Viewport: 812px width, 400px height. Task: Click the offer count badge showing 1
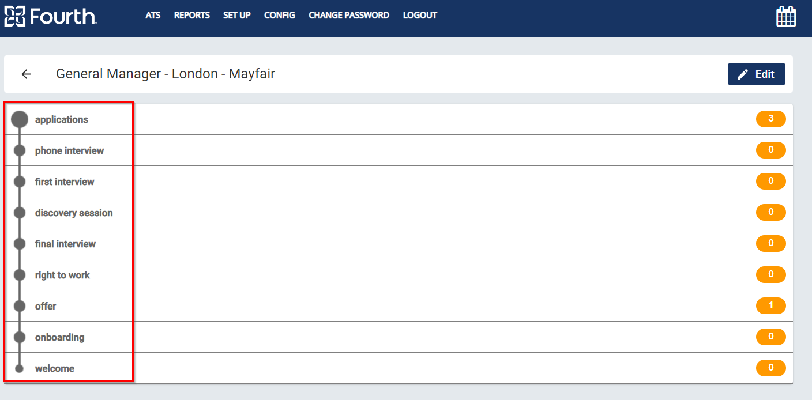pyautogui.click(x=770, y=305)
